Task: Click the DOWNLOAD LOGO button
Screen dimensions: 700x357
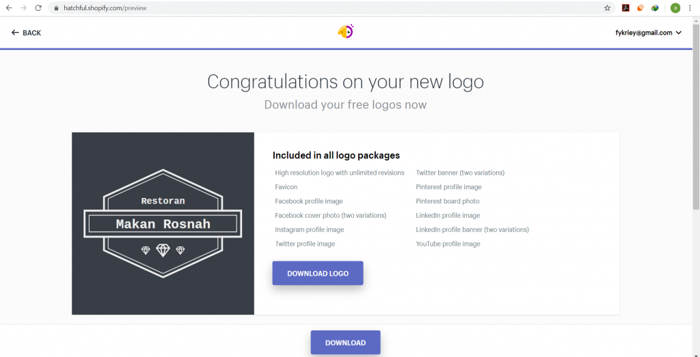Action: [318, 273]
